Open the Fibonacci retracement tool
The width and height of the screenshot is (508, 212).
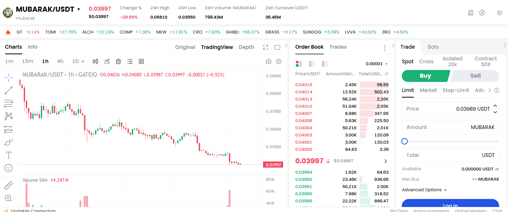click(x=9, y=103)
